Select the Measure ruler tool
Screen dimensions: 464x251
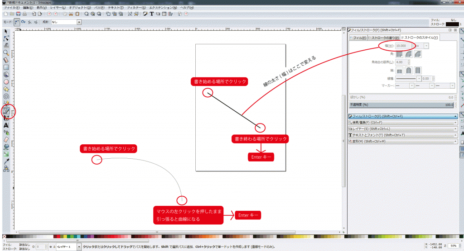tap(6, 60)
